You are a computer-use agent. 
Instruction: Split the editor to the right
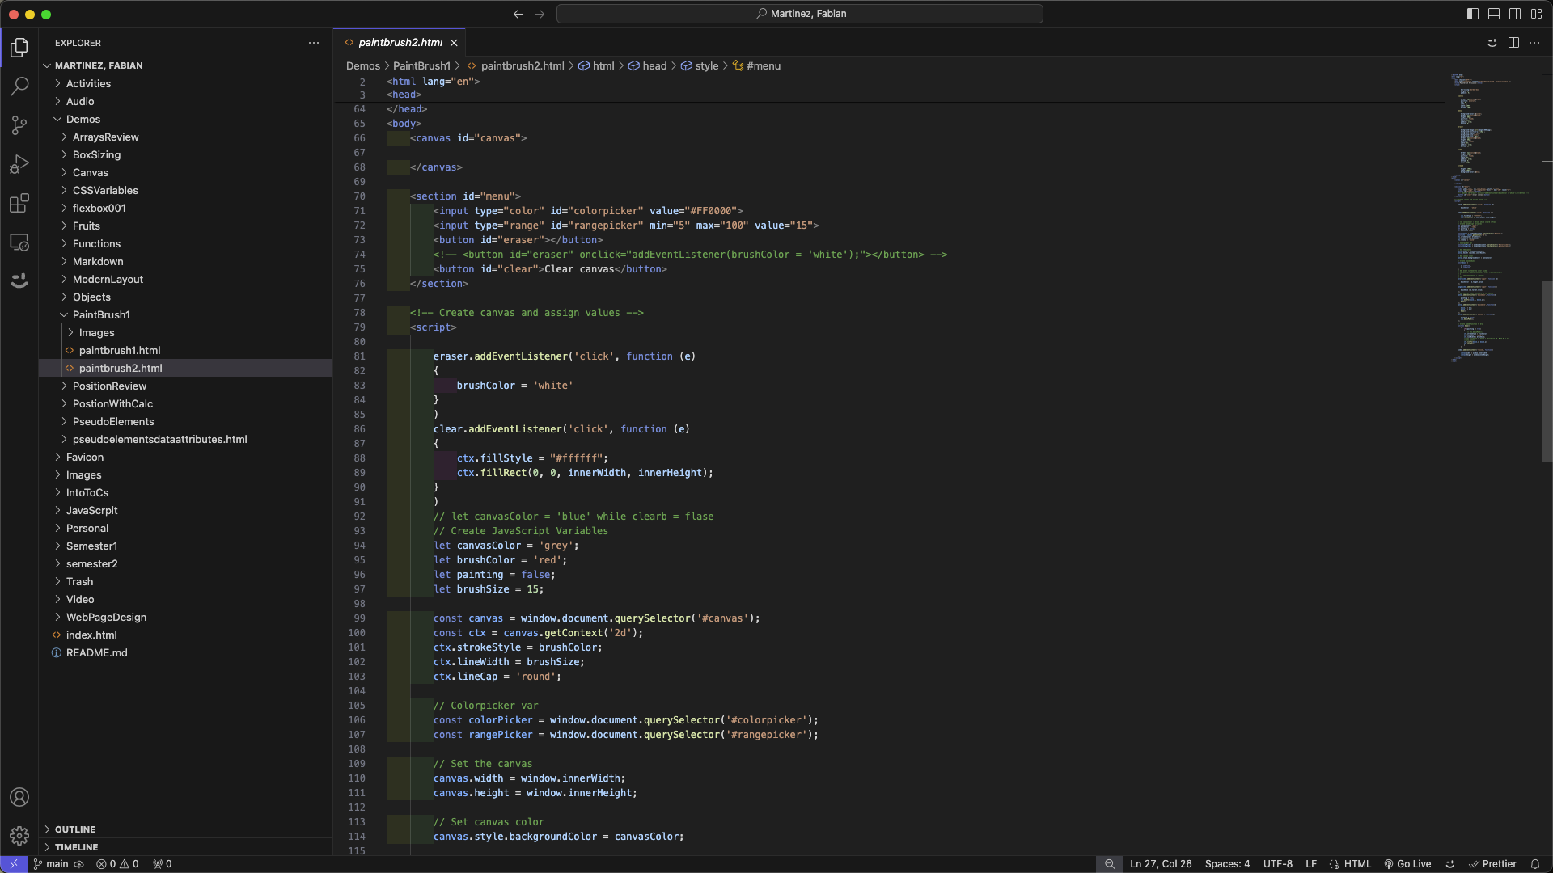(1513, 43)
